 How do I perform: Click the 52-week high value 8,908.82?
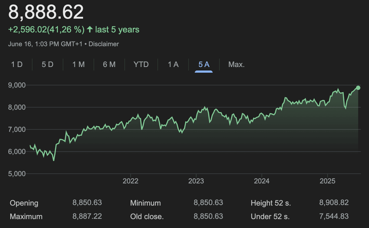[334, 203]
